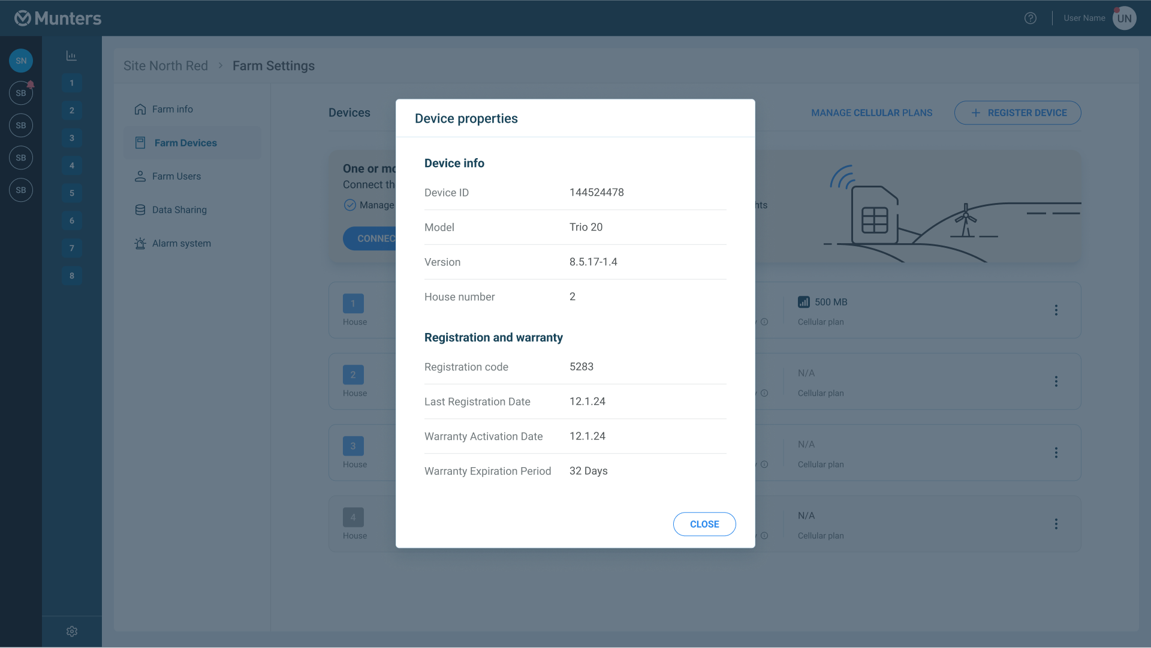Open three-dot menu for House 1 device

click(x=1056, y=310)
